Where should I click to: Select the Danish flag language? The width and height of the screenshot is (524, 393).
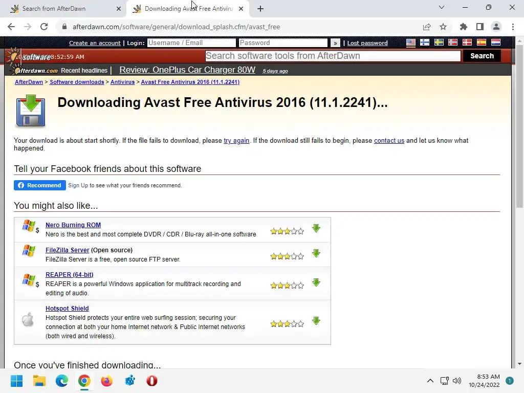coord(467,42)
